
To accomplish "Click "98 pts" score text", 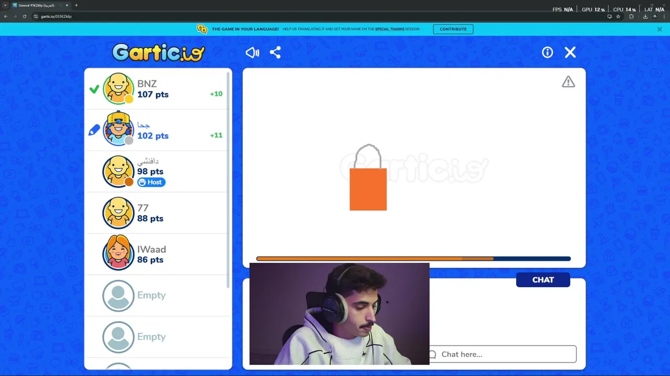I will coord(150,171).
